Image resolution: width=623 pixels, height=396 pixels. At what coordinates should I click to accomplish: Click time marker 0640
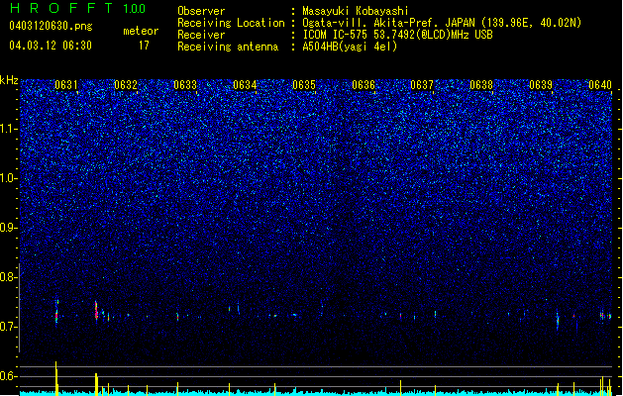pyautogui.click(x=600, y=85)
